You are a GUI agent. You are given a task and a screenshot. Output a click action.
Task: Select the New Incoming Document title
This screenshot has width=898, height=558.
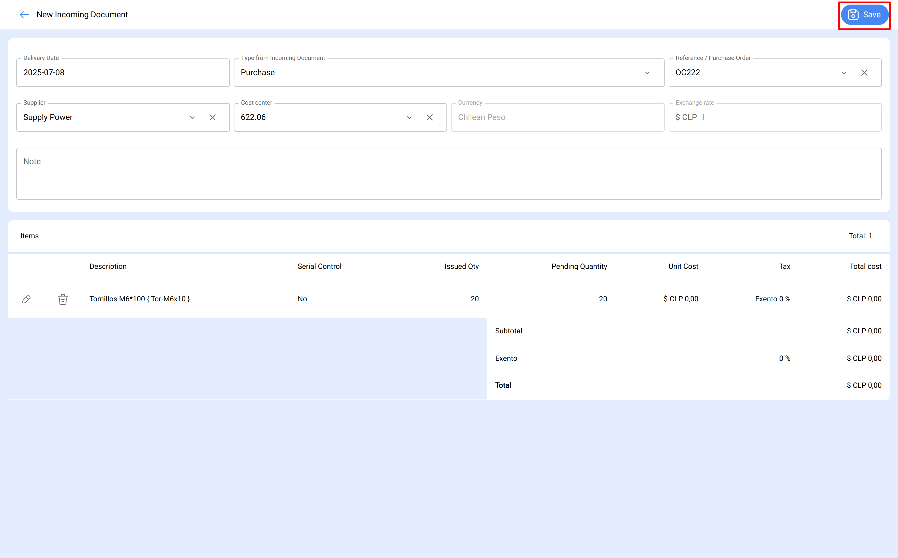(82, 14)
